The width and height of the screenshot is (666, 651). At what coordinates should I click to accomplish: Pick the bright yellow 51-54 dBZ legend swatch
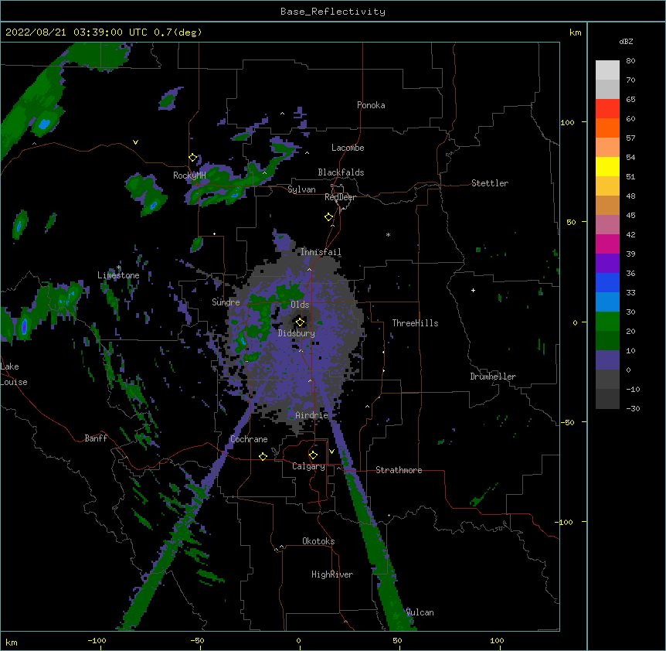coord(607,166)
